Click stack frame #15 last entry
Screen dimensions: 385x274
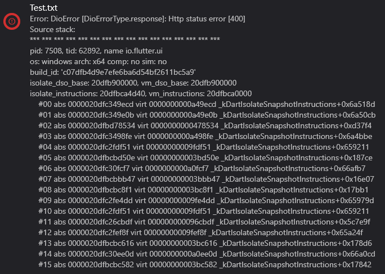click(205, 264)
